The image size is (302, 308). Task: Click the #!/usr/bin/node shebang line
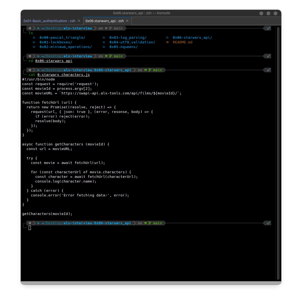click(x=39, y=79)
